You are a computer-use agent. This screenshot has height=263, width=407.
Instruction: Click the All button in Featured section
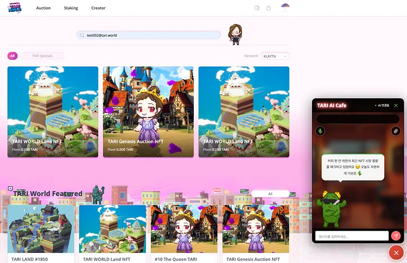click(x=270, y=194)
